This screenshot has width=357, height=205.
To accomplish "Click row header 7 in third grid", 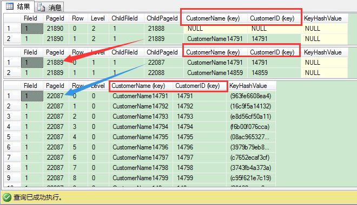I will click(x=12, y=158).
